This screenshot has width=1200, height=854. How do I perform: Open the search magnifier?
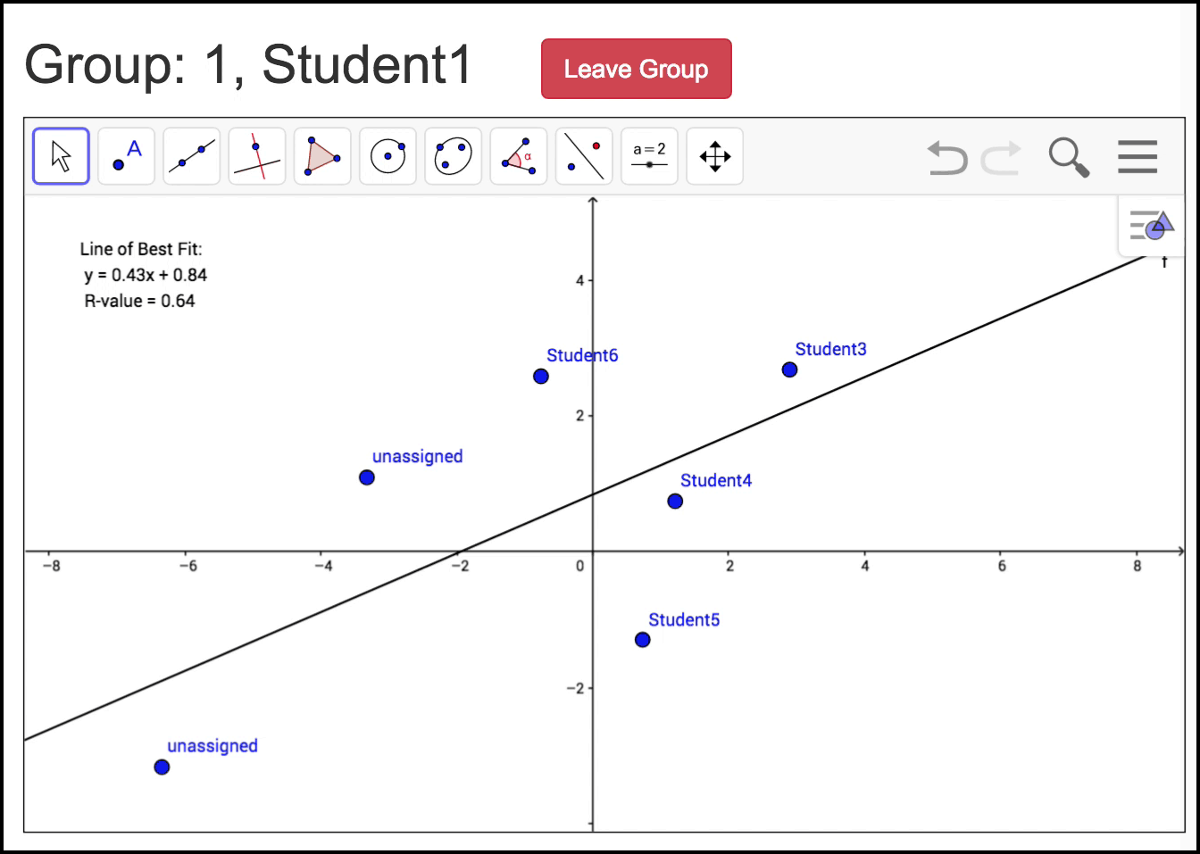pyautogui.click(x=1069, y=157)
